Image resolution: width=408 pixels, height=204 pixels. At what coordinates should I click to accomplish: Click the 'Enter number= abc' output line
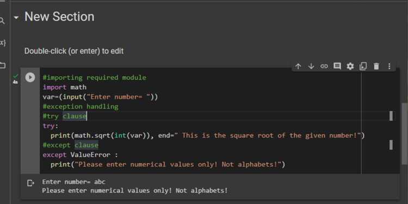(x=73, y=182)
